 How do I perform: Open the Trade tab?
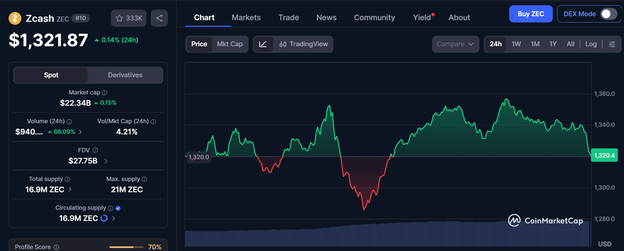point(289,18)
